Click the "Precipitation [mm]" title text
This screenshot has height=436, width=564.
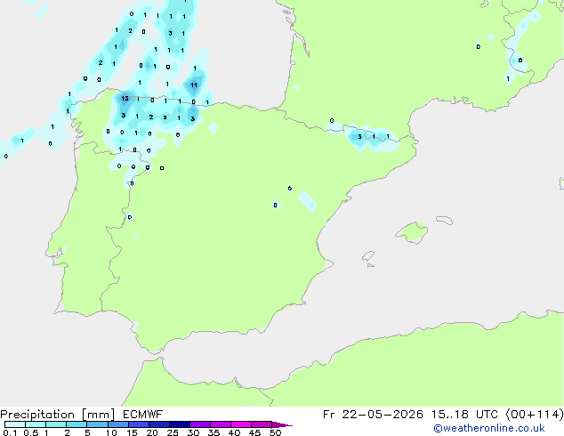57,415
